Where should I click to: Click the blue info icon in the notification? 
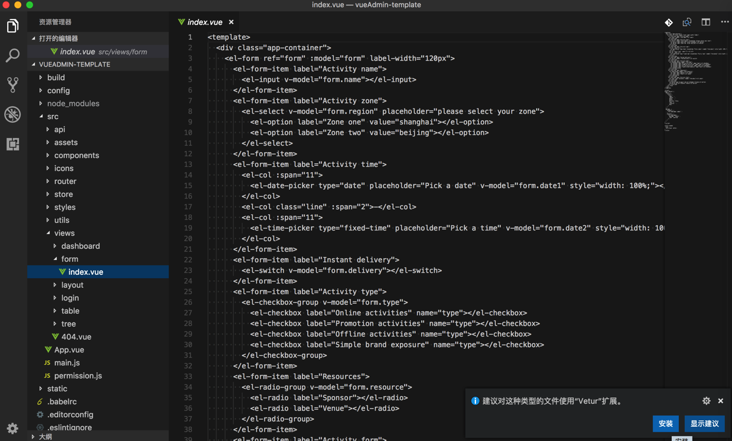click(x=475, y=401)
